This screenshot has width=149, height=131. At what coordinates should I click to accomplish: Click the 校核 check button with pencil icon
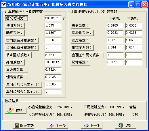click(x=16, y=111)
